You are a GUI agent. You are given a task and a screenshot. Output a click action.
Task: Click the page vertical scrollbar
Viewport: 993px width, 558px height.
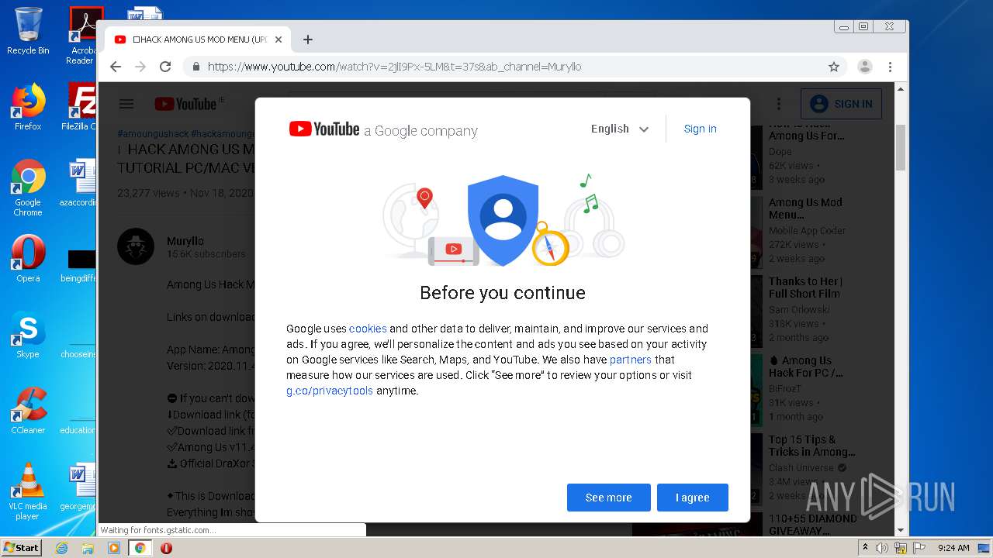coord(901,147)
